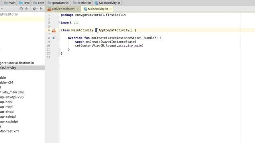Close the activity_main.xml tab
This screenshot has height=143, width=255.
click(x=78, y=9)
